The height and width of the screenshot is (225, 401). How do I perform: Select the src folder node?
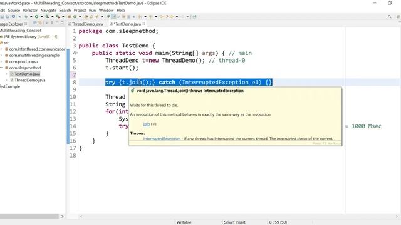click(6, 43)
